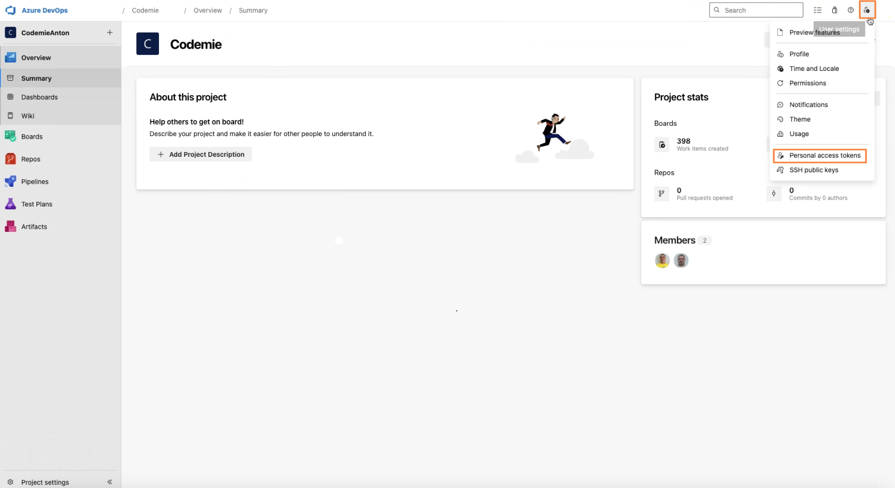Select the Pipelines rocket icon
Image resolution: width=895 pixels, height=488 pixels.
10,181
